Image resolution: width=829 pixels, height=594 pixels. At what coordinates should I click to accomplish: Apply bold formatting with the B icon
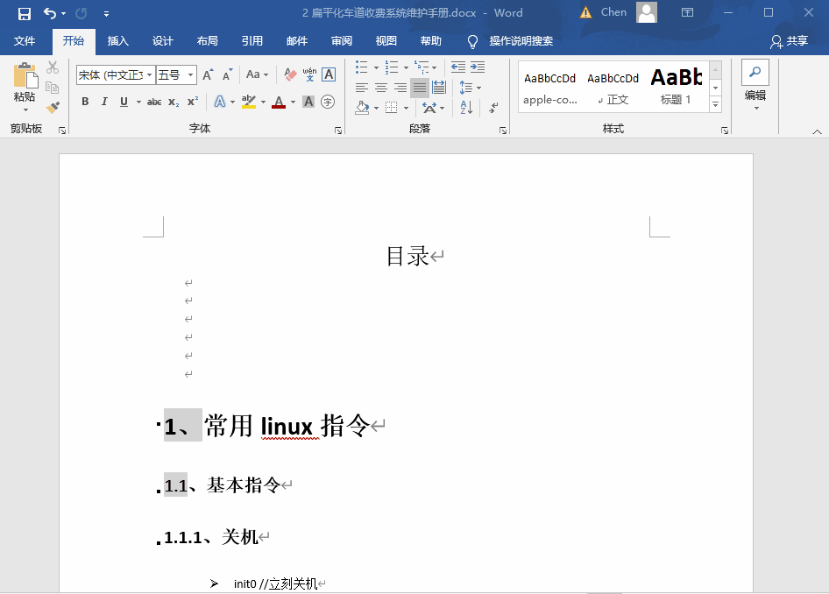coord(85,101)
